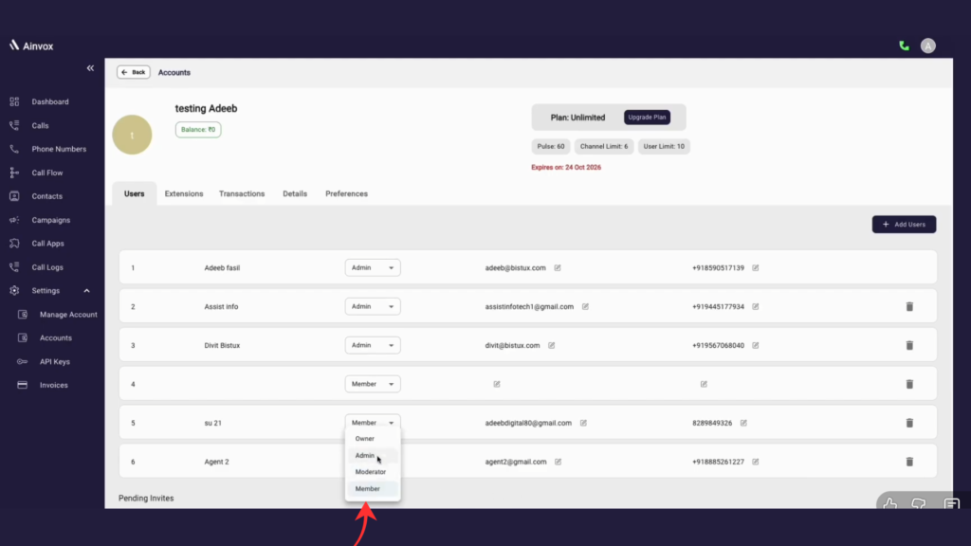Click the Upgrade Plan button
This screenshot has height=546, width=971.
(x=648, y=118)
